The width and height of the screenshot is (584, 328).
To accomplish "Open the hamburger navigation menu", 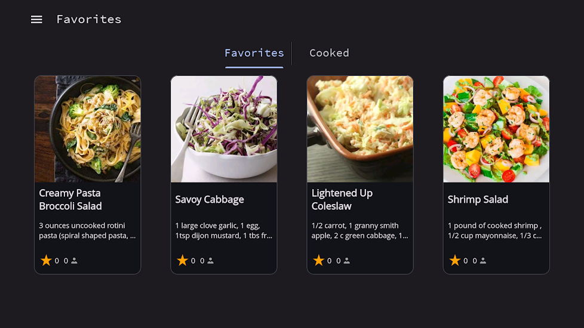I will (x=36, y=20).
